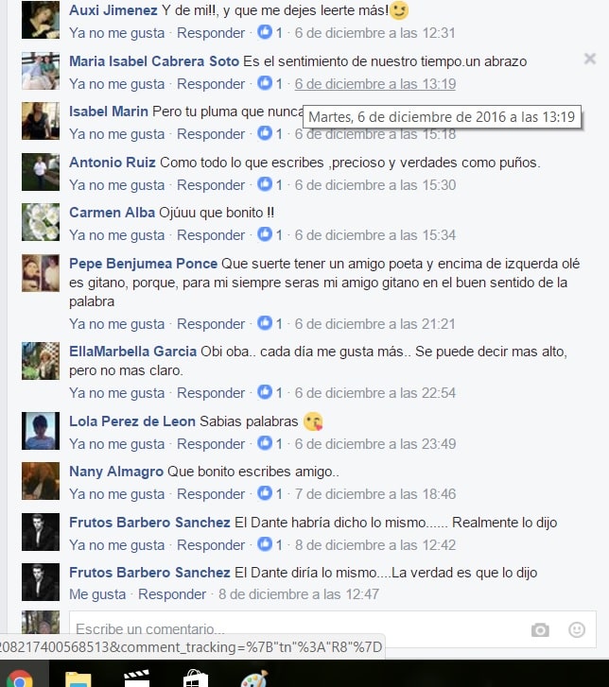
Task: Open Nany Almagro's profile name link
Action: tap(116, 472)
